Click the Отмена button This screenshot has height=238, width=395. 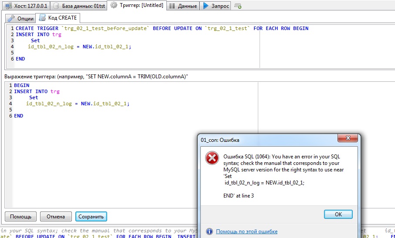tap(56, 216)
